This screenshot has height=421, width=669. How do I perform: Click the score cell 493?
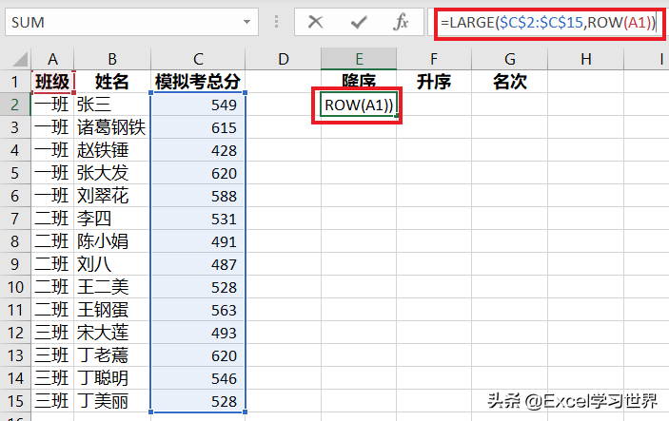click(198, 333)
